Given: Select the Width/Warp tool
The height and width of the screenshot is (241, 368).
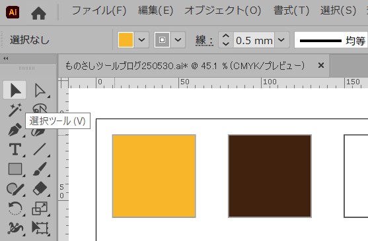Looking at the screenshot, I should click(15, 228).
